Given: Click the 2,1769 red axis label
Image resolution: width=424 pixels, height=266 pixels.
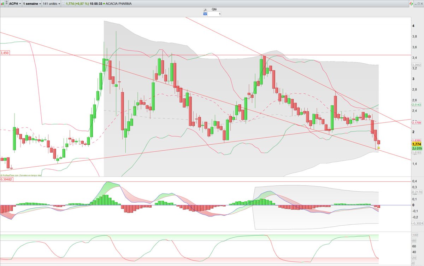Looking at the screenshot, I should (x=417, y=123).
